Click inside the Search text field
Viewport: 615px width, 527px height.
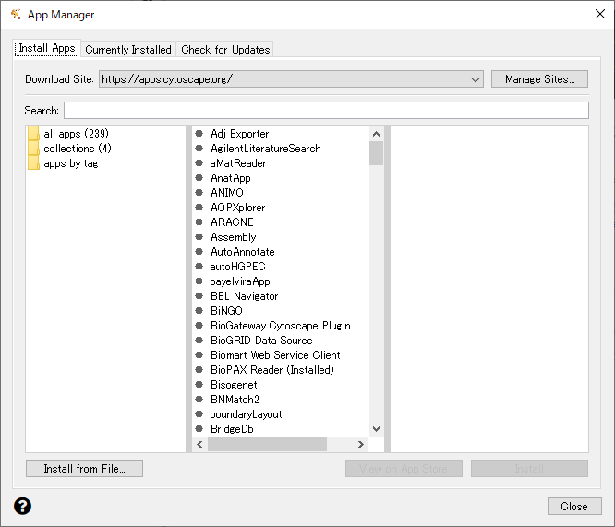325,111
